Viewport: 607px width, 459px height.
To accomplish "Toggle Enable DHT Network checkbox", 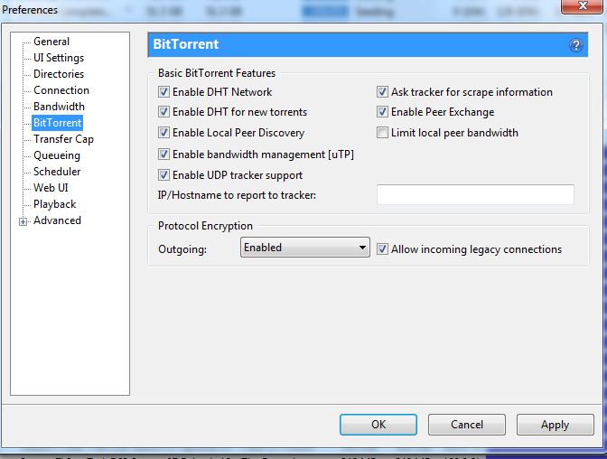I will pos(163,92).
